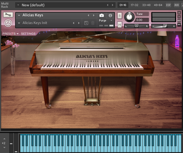This screenshot has height=153, width=183.
Task: Open the Purge dropdown menu
Action: [x=112, y=21]
